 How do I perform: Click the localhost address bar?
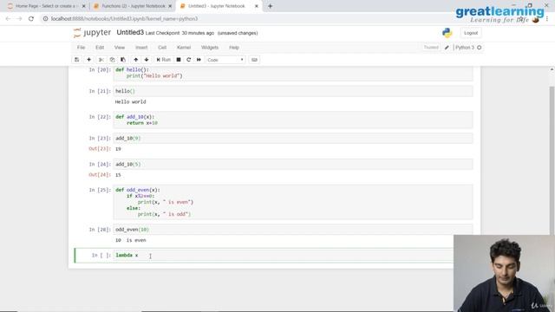[124, 19]
